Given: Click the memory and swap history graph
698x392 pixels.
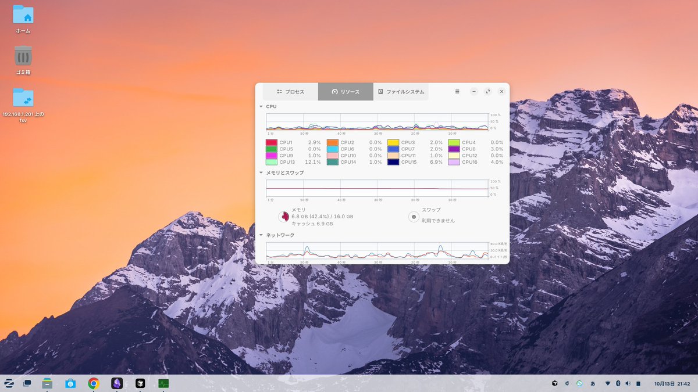Looking at the screenshot, I should click(377, 188).
